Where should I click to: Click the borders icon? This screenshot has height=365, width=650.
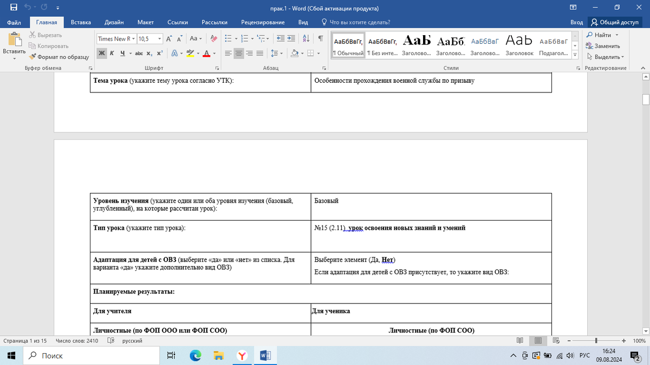(x=310, y=54)
